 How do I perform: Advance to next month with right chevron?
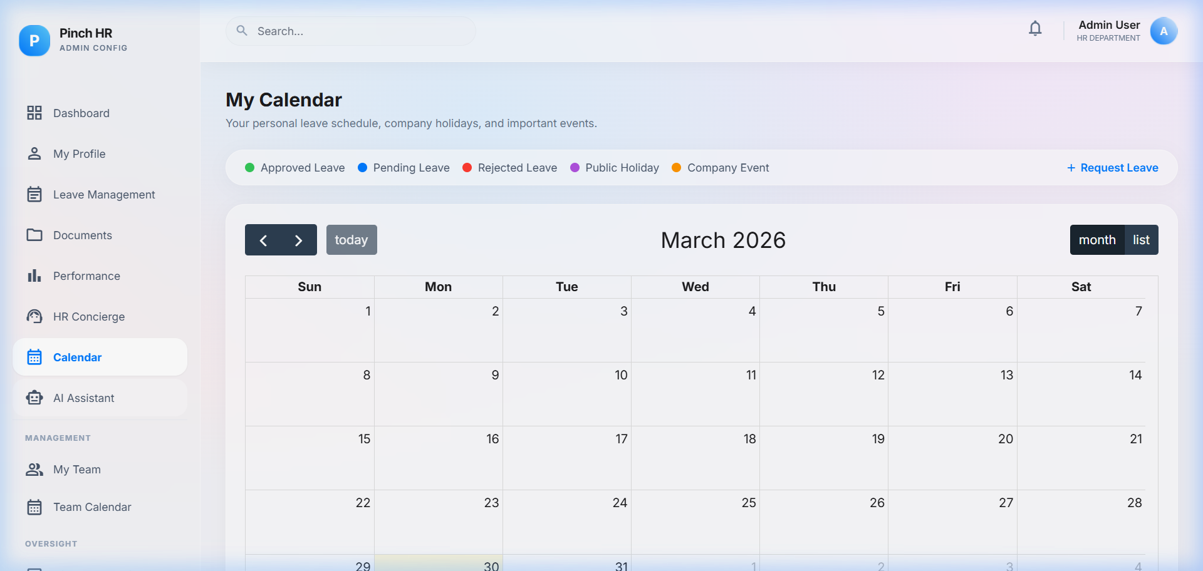(x=299, y=240)
